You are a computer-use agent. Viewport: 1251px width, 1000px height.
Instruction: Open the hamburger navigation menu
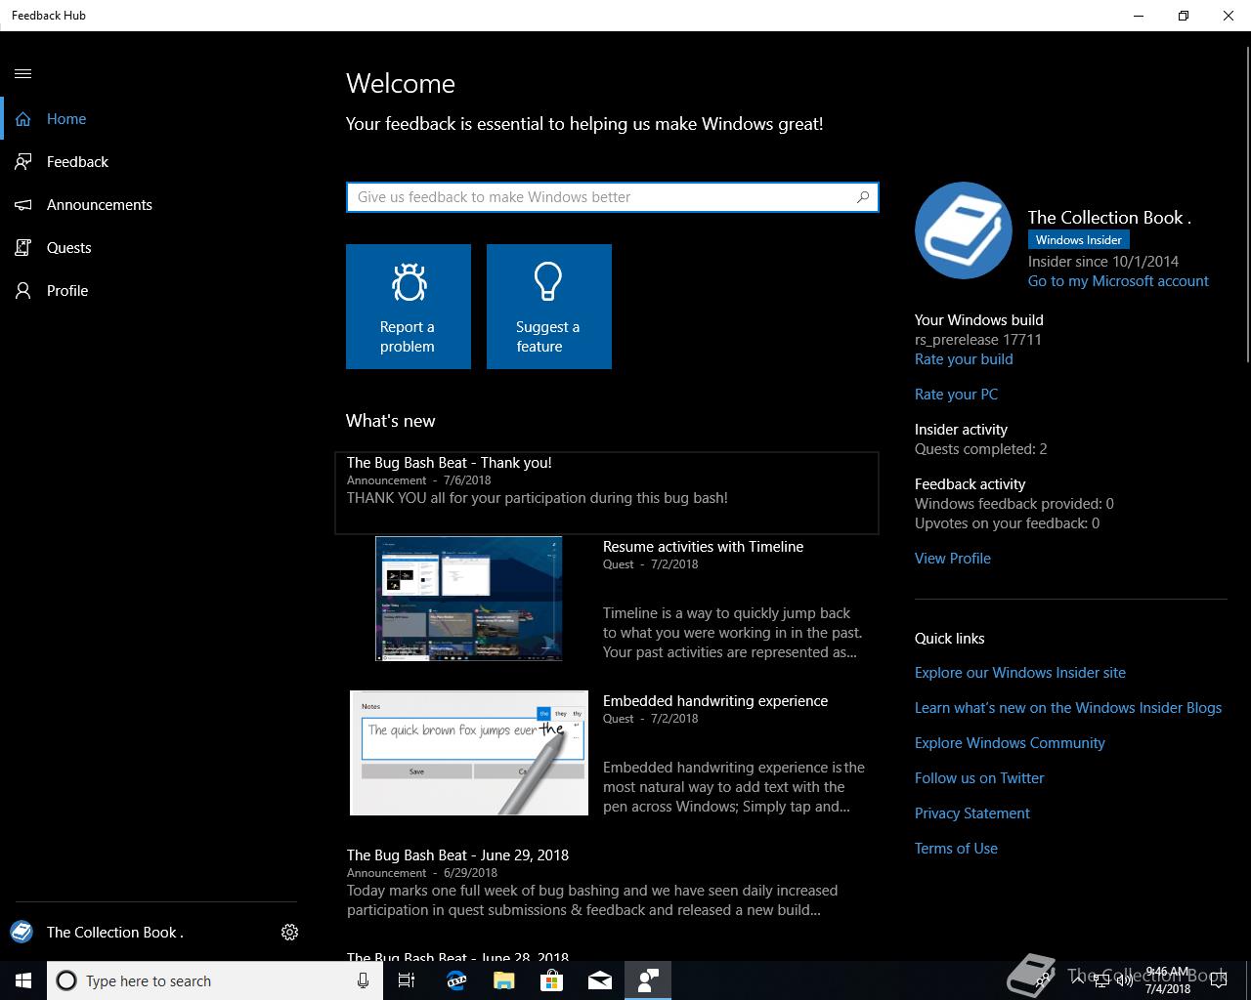23,73
